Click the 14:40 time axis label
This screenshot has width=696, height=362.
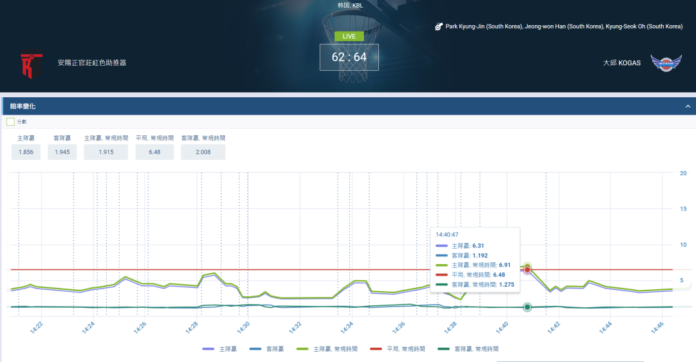(501, 327)
